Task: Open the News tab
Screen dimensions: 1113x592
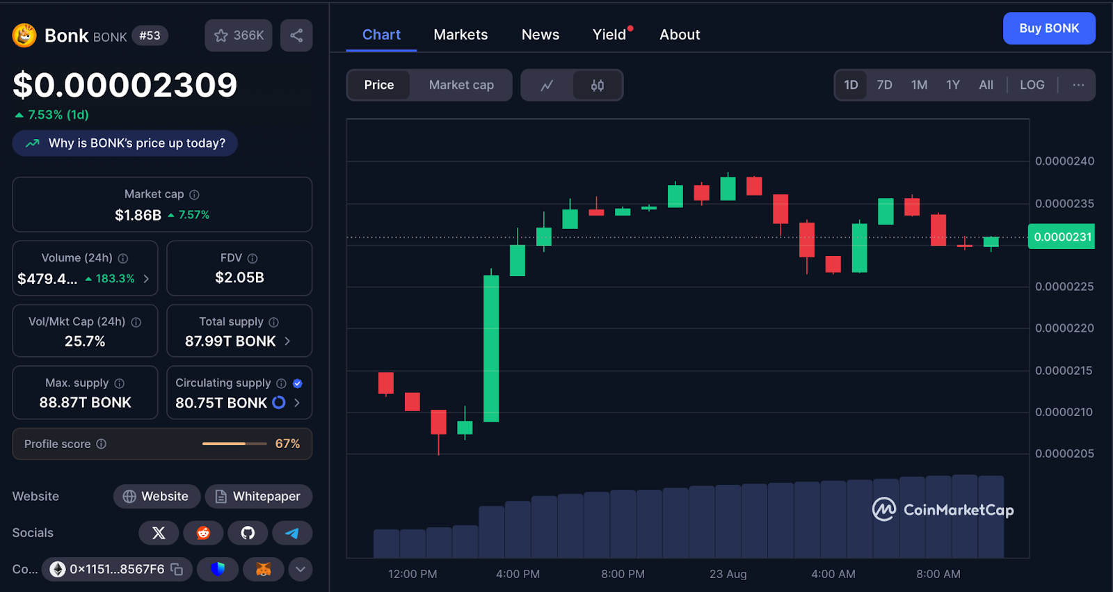Action: 541,35
